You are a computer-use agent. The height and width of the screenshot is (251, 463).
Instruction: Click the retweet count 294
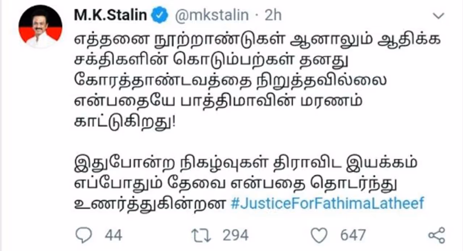coord(235,235)
